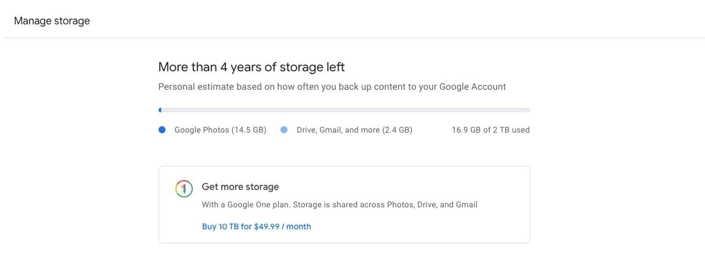Screen dimensions: 705x256
Task: Open the Buy 10 TB for $49.99 link
Action: (x=256, y=226)
